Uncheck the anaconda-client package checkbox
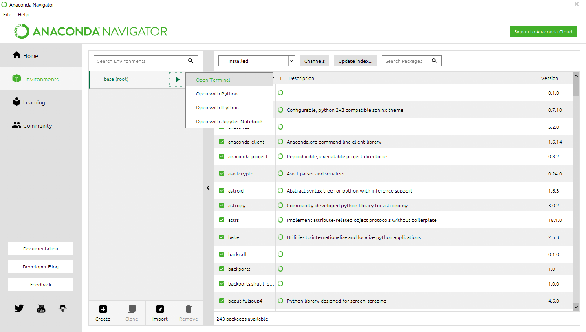The width and height of the screenshot is (586, 332). (222, 142)
